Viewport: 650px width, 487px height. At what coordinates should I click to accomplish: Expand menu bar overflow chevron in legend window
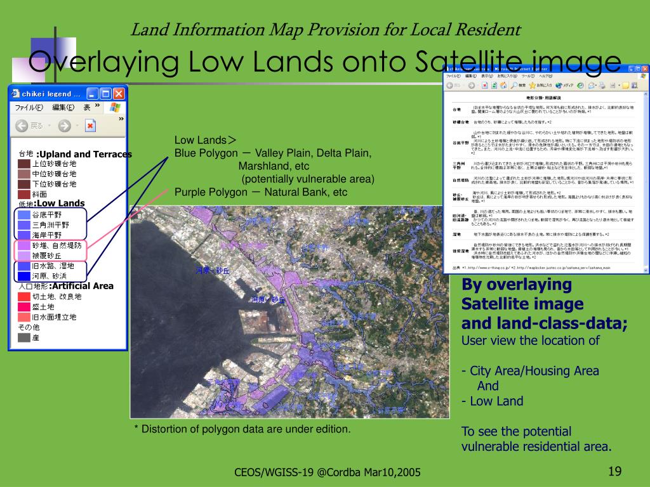click(97, 105)
